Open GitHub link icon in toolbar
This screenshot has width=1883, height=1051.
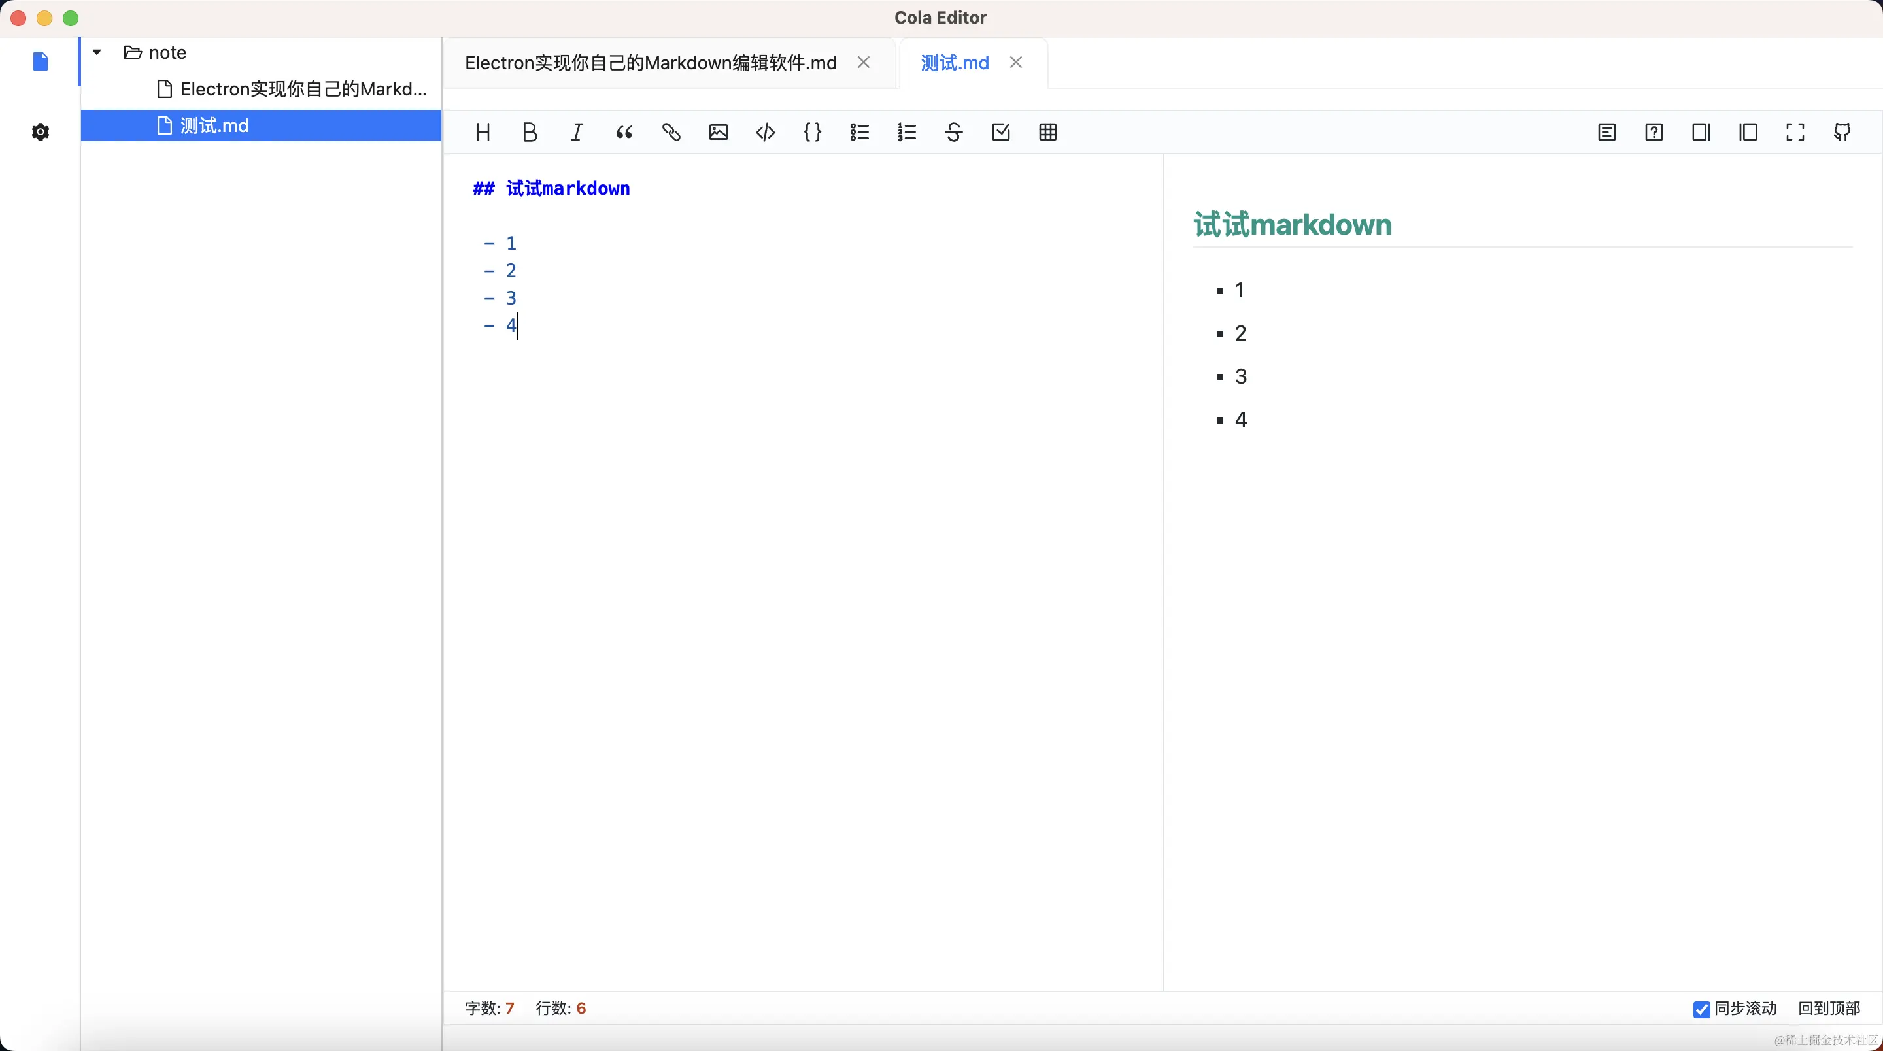tap(1842, 132)
